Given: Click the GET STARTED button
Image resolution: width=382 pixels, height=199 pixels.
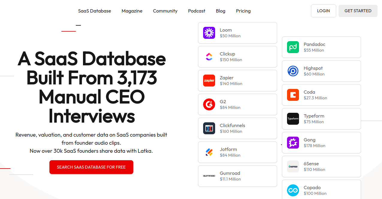Looking at the screenshot, I should point(358,11).
